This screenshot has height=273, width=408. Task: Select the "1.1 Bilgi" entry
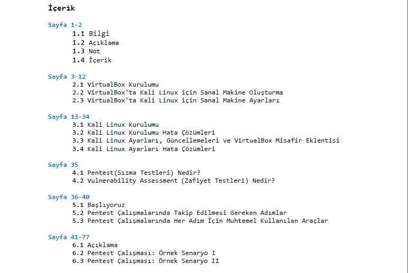(x=91, y=34)
